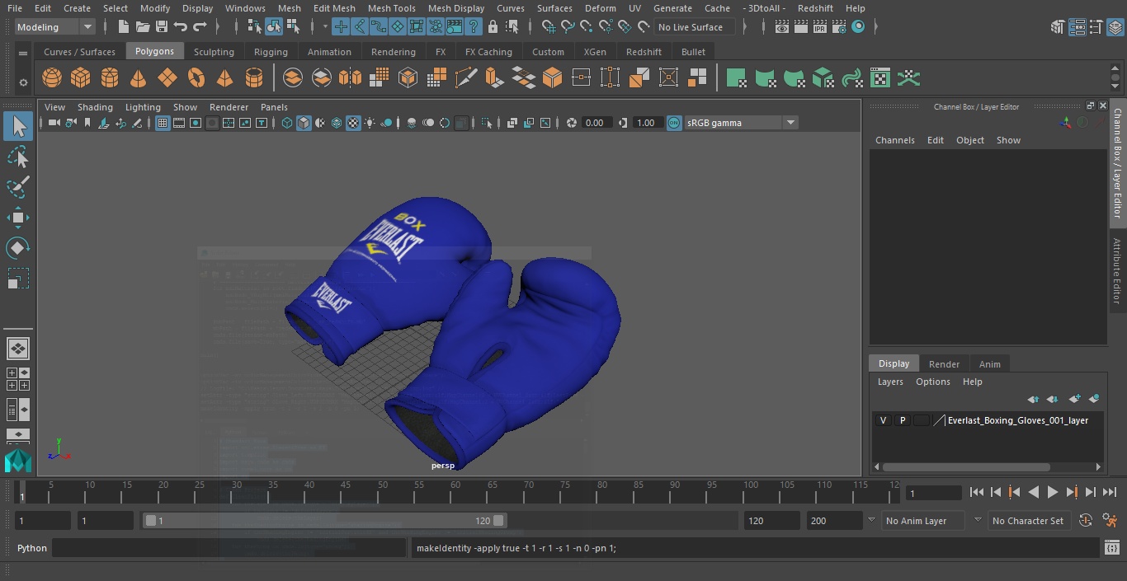Create a polygon pyramid from the shelf
Screen dimensions: 1127x581
point(225,78)
